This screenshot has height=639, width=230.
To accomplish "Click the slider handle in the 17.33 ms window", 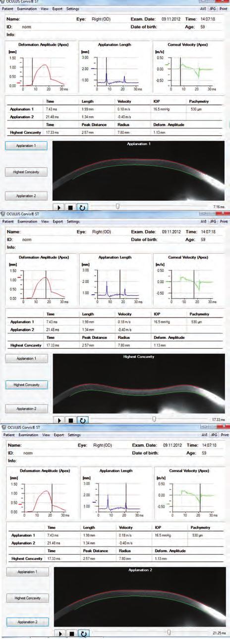I will point(155,419).
